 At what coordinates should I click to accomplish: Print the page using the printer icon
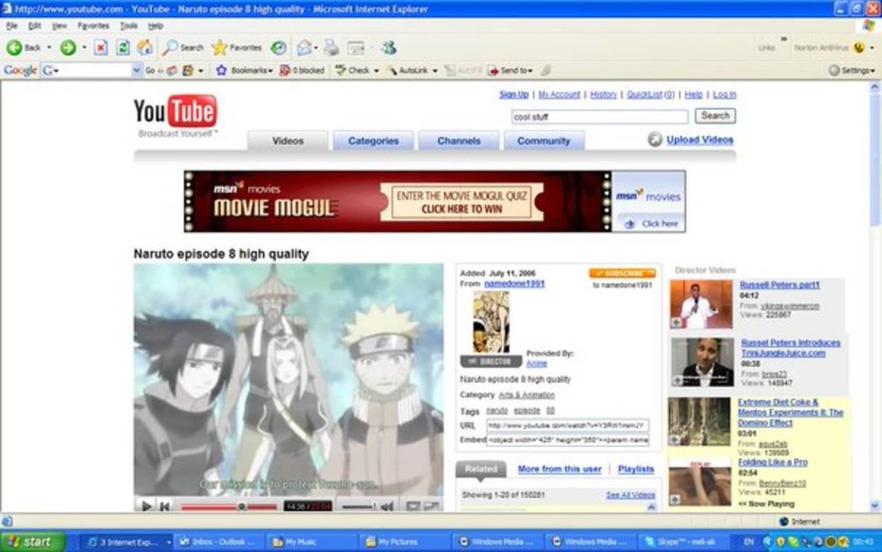coord(331,48)
